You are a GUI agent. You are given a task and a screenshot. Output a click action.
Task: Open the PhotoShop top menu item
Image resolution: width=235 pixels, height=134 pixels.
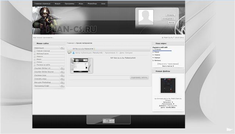[92, 4]
